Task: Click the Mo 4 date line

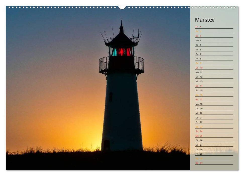Action: (199, 40)
